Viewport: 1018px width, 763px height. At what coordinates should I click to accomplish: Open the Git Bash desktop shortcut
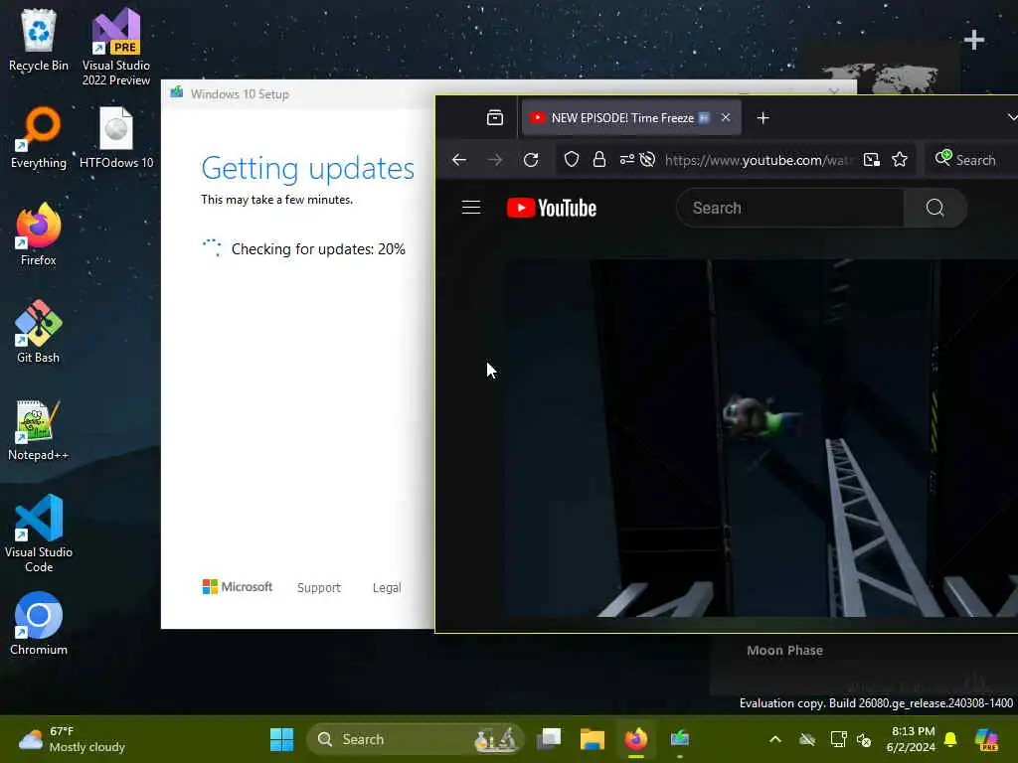(39, 332)
